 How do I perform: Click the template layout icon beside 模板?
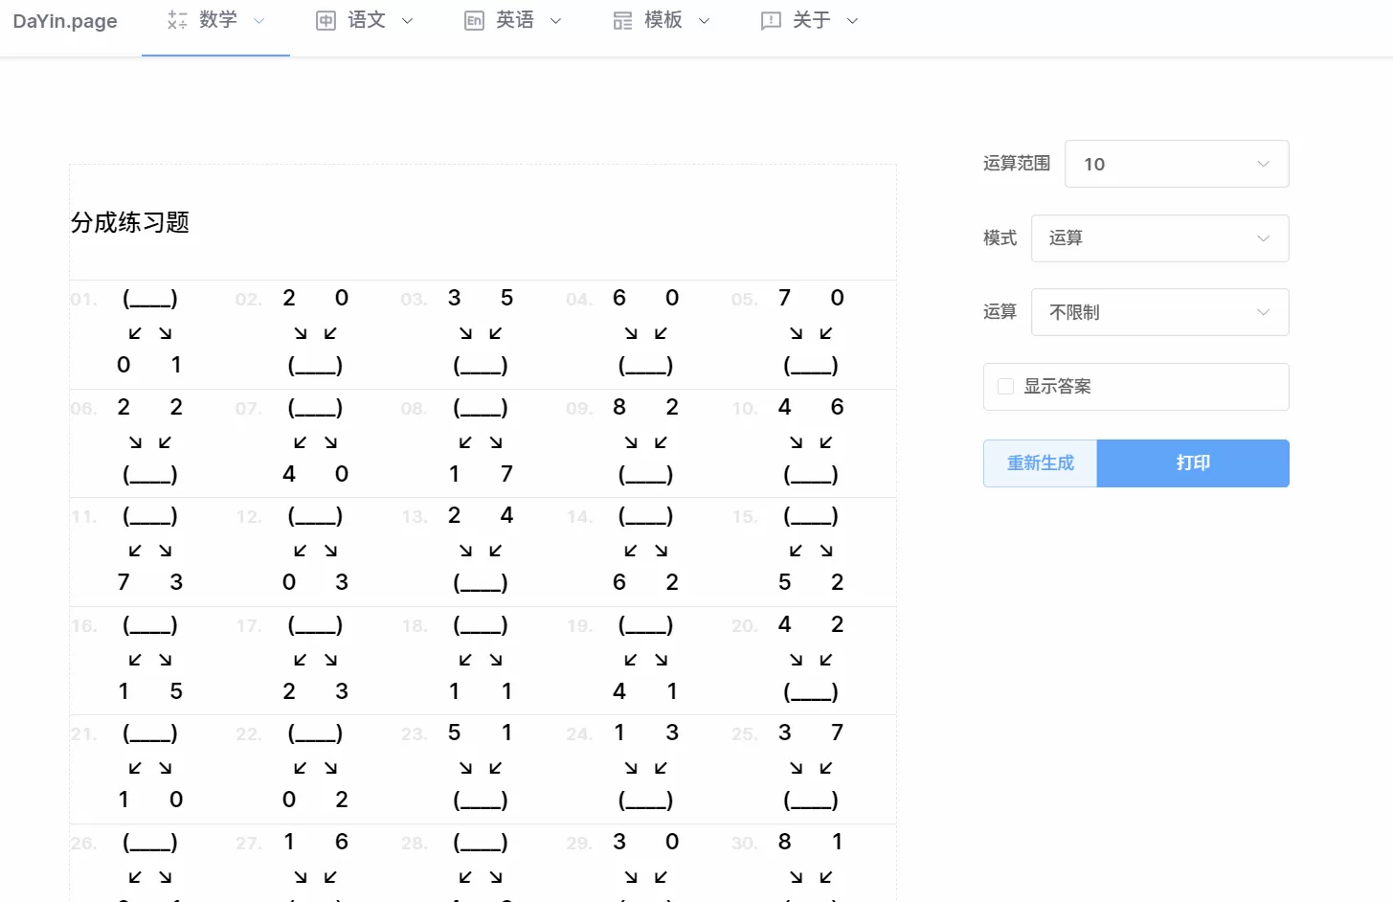(x=622, y=20)
